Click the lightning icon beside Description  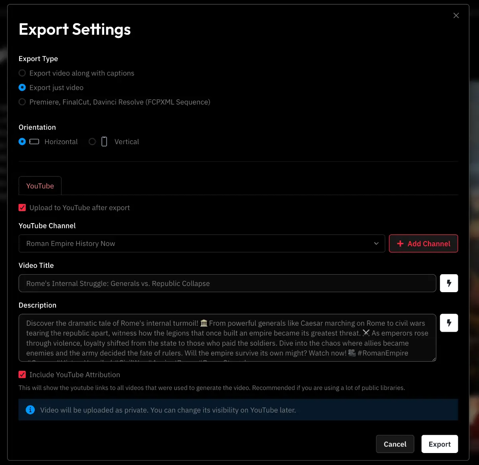pos(449,323)
